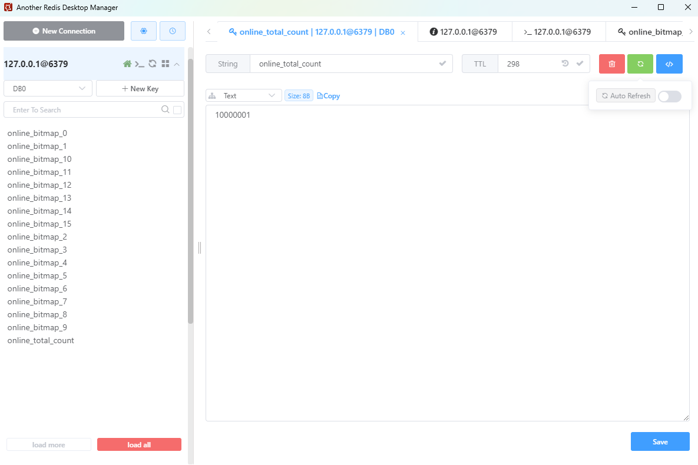Viewport: 698px width, 465px height.
Task: Open the DB0 database dropdown
Action: coord(48,88)
